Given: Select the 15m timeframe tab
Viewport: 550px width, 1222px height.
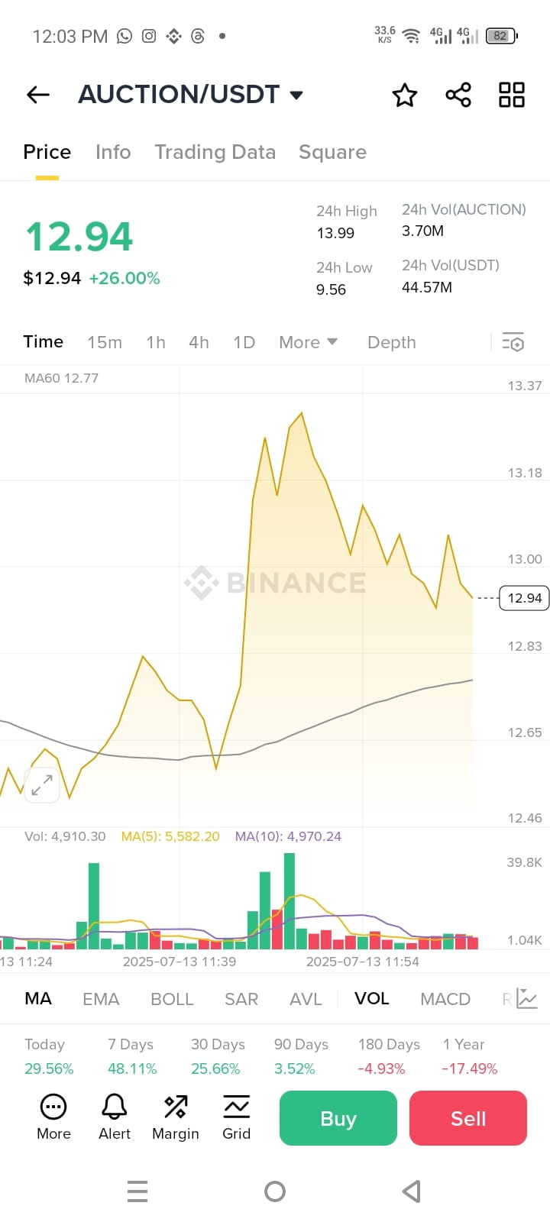Looking at the screenshot, I should tap(105, 342).
